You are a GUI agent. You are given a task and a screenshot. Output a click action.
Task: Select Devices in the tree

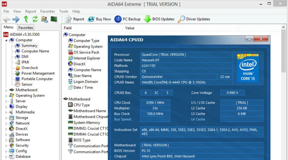point(22,134)
